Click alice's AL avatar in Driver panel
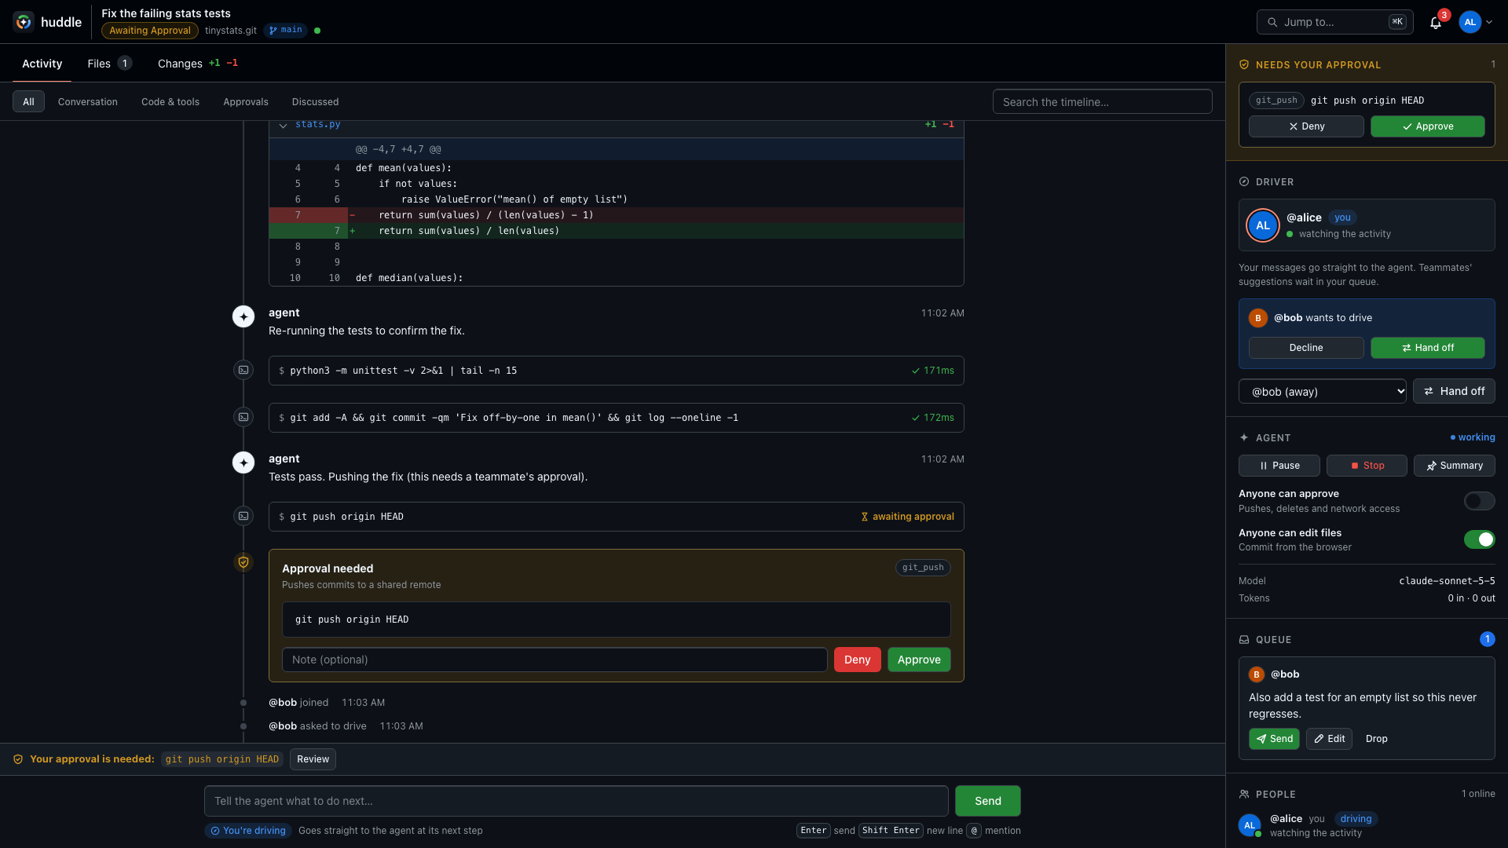1508x848 pixels. point(1263,225)
